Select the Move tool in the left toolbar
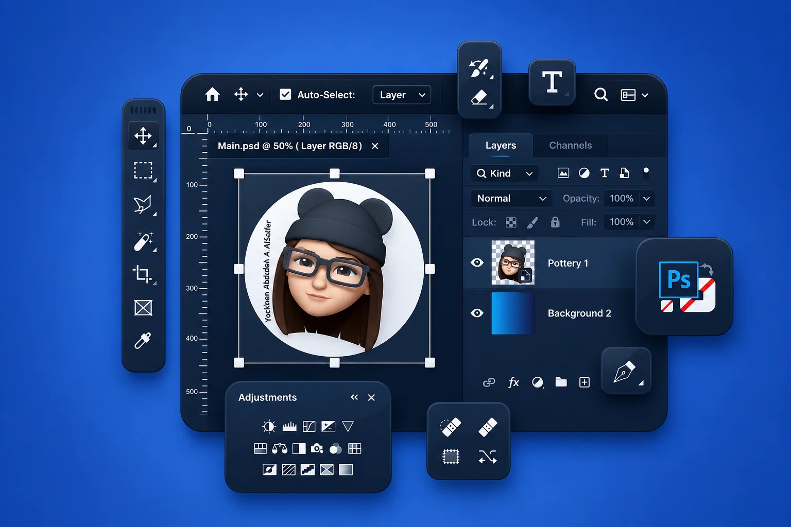791x527 pixels. pyautogui.click(x=143, y=136)
